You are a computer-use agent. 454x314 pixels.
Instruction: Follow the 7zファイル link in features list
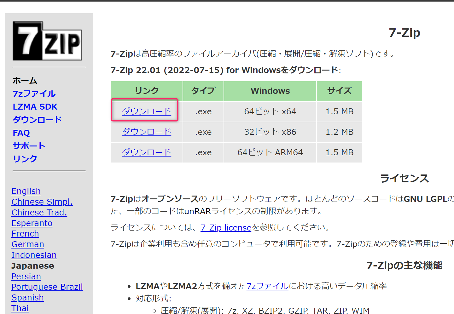267,286
